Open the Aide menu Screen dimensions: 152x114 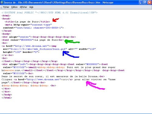click(x=31, y=7)
